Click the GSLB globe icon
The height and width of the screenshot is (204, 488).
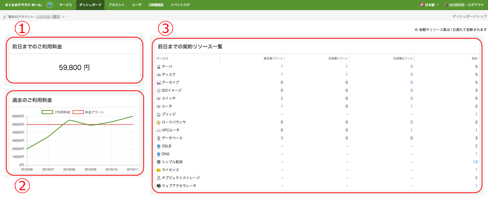159,146
